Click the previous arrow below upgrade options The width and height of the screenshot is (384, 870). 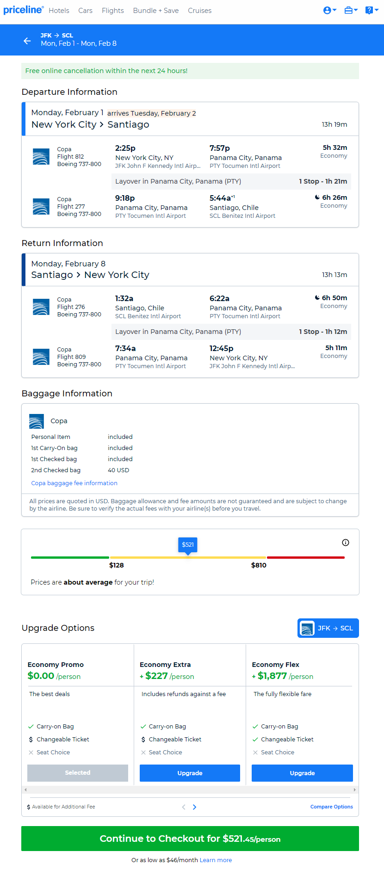tap(184, 807)
